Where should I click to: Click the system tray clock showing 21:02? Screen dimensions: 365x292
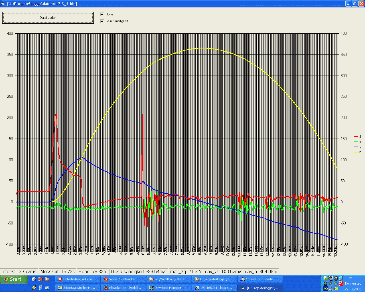click(x=353, y=278)
